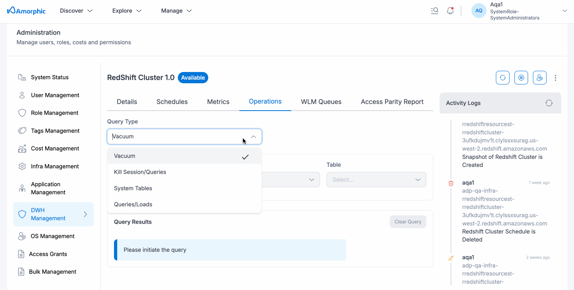Viewport: 574px width, 290px height.
Task: Switch to the Schedules tab
Action: click(172, 102)
